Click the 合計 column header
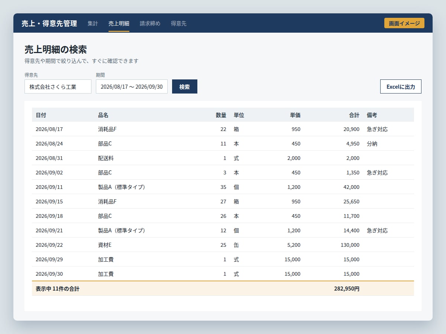Screen dimensions: 446x334 click(x=354, y=115)
